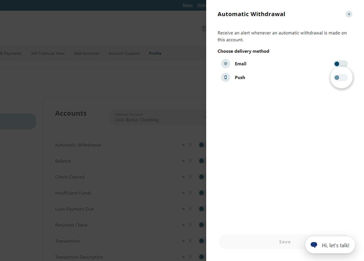
Task: Open the Selected Account dropdown
Action: pyautogui.click(x=158, y=117)
